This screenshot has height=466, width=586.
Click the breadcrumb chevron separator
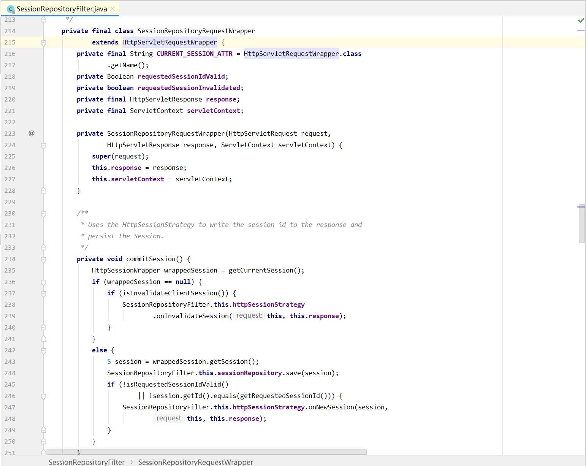[x=131, y=462]
